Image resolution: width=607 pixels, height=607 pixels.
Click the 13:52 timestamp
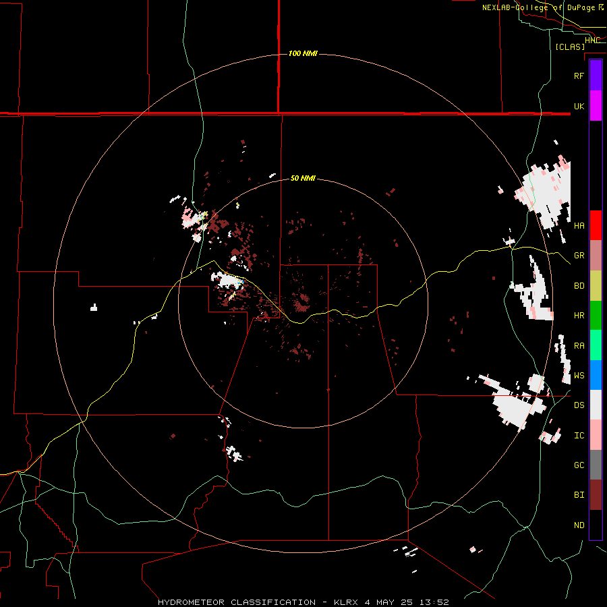[x=436, y=602]
